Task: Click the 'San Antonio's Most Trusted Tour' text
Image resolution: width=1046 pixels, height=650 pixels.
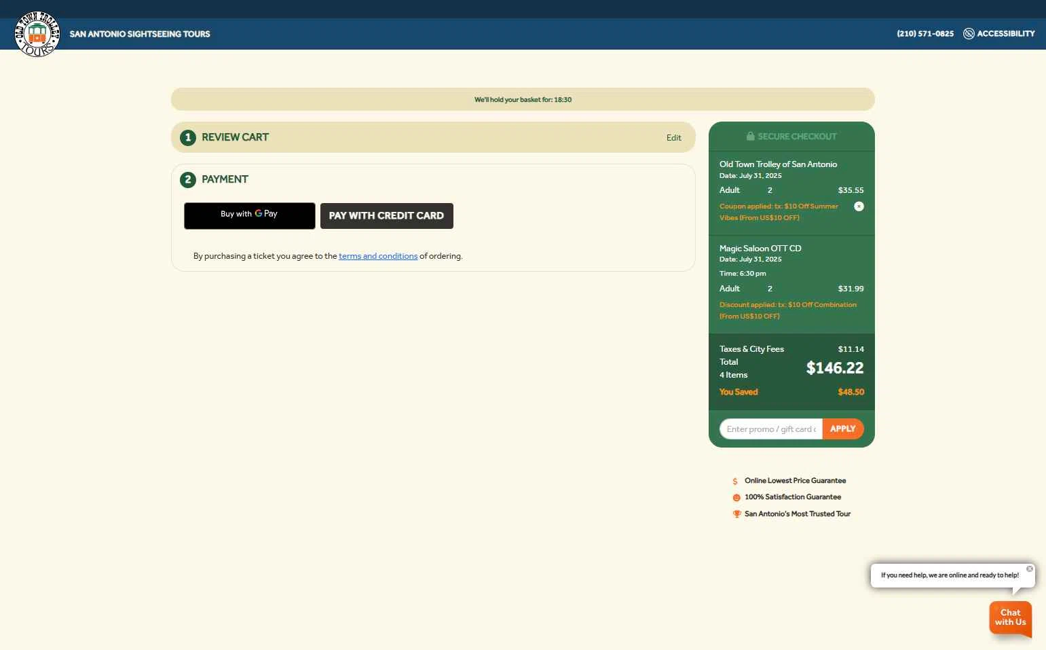Action: click(798, 513)
